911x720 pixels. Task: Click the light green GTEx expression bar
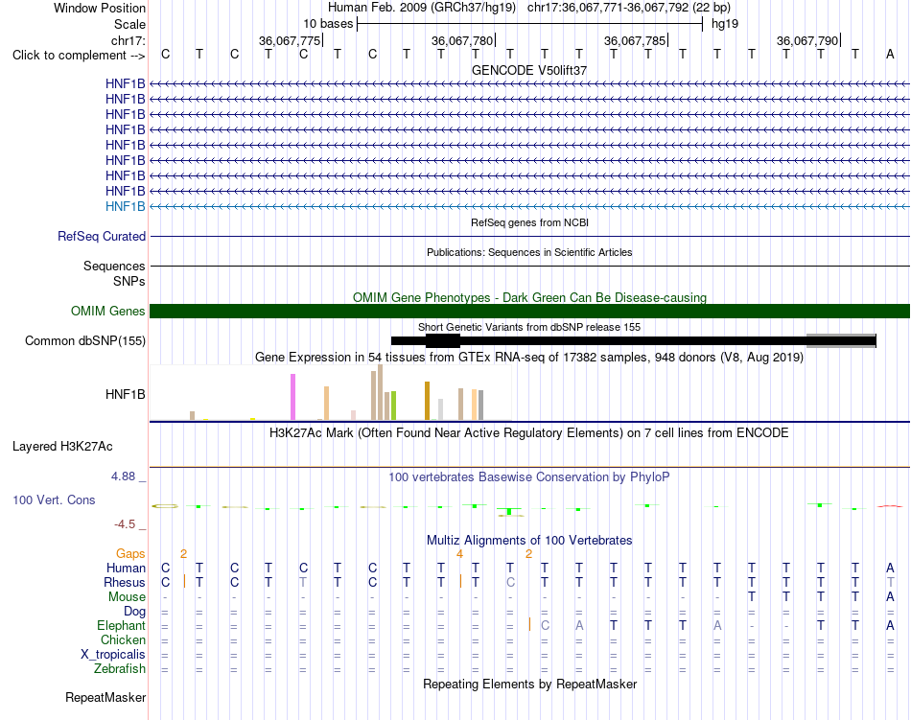pos(393,406)
